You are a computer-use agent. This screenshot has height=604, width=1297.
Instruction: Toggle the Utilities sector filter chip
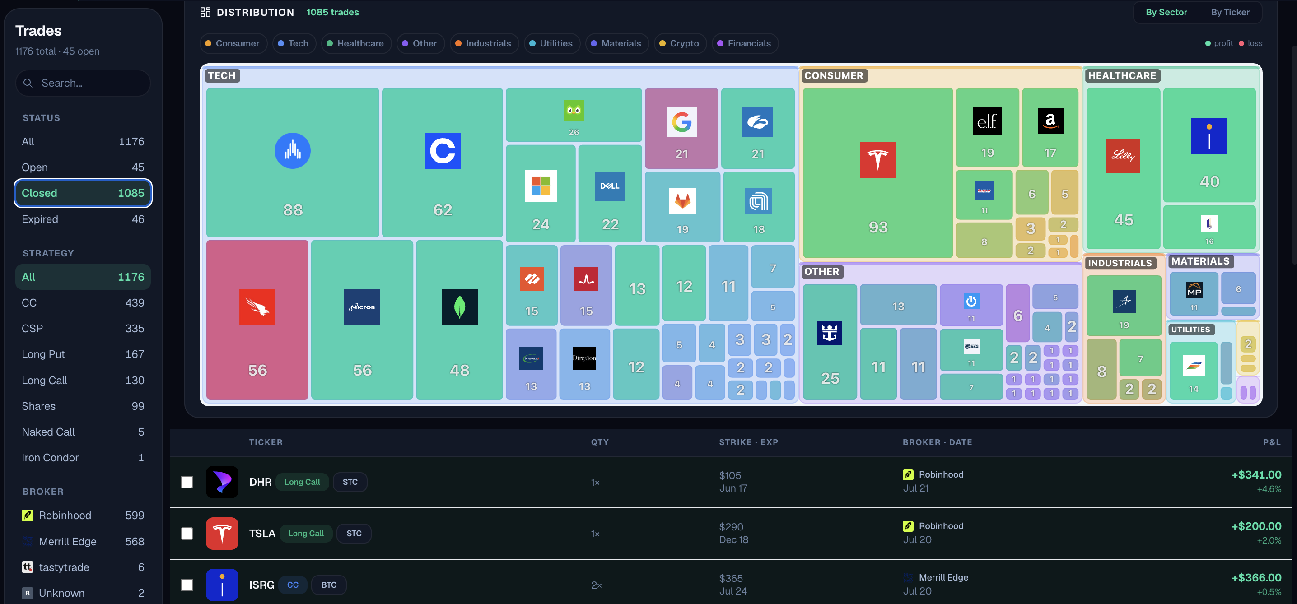tap(552, 43)
